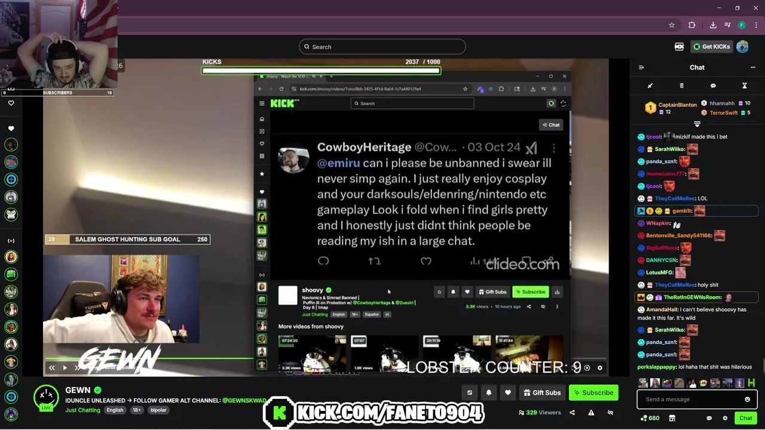
Task: Click the green Subscribe button for GEWN
Action: point(593,392)
